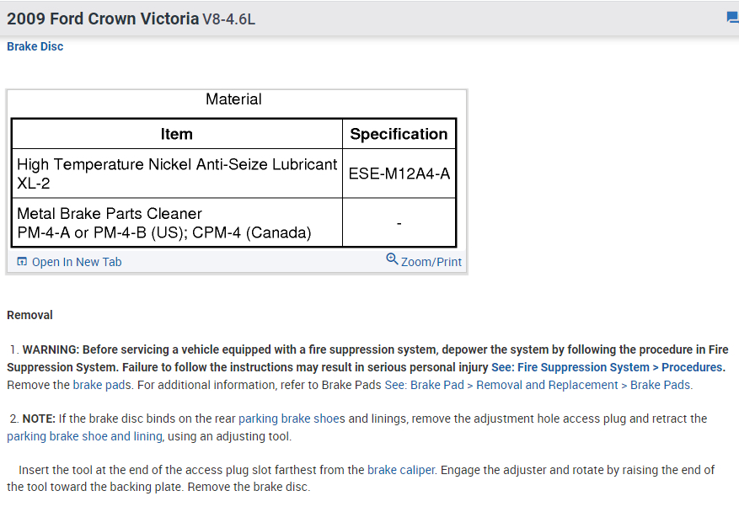Click the 2009 Ford Crown Victoria title
Viewport: 739px width, 512px height.
tap(103, 19)
